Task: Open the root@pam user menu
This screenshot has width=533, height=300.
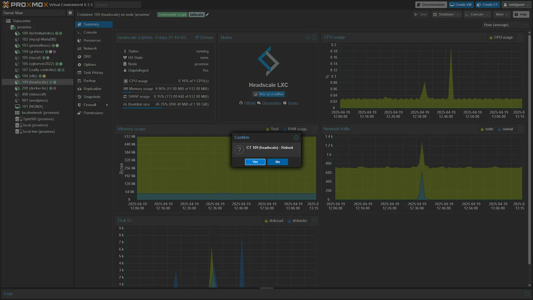Action: pyautogui.click(x=516, y=5)
